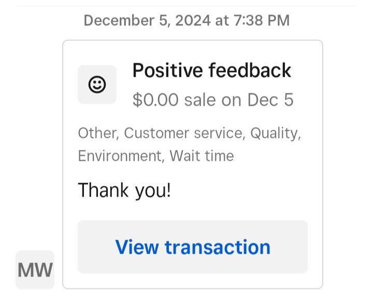Select the 'Other' feedback category
Image resolution: width=373 pixels, height=302 pixels.
(98, 133)
